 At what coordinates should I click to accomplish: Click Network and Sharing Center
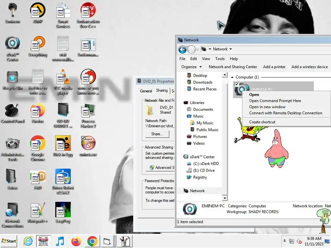233,67
